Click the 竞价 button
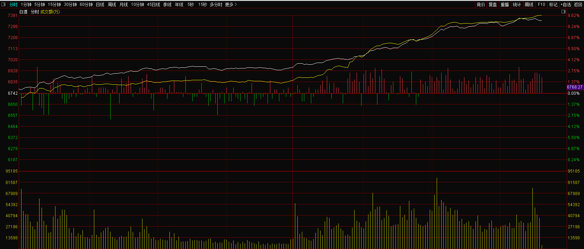 (481, 4)
